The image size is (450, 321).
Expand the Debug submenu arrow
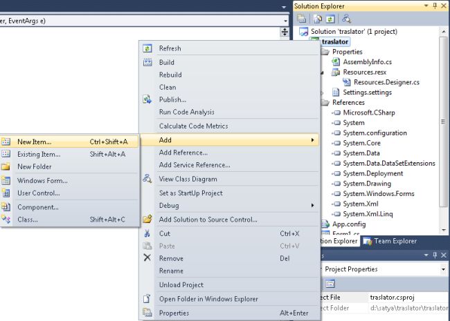(x=312, y=206)
